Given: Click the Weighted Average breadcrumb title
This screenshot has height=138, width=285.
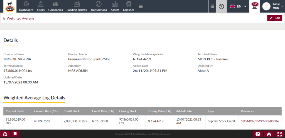Looking at the screenshot, I should (20, 19).
